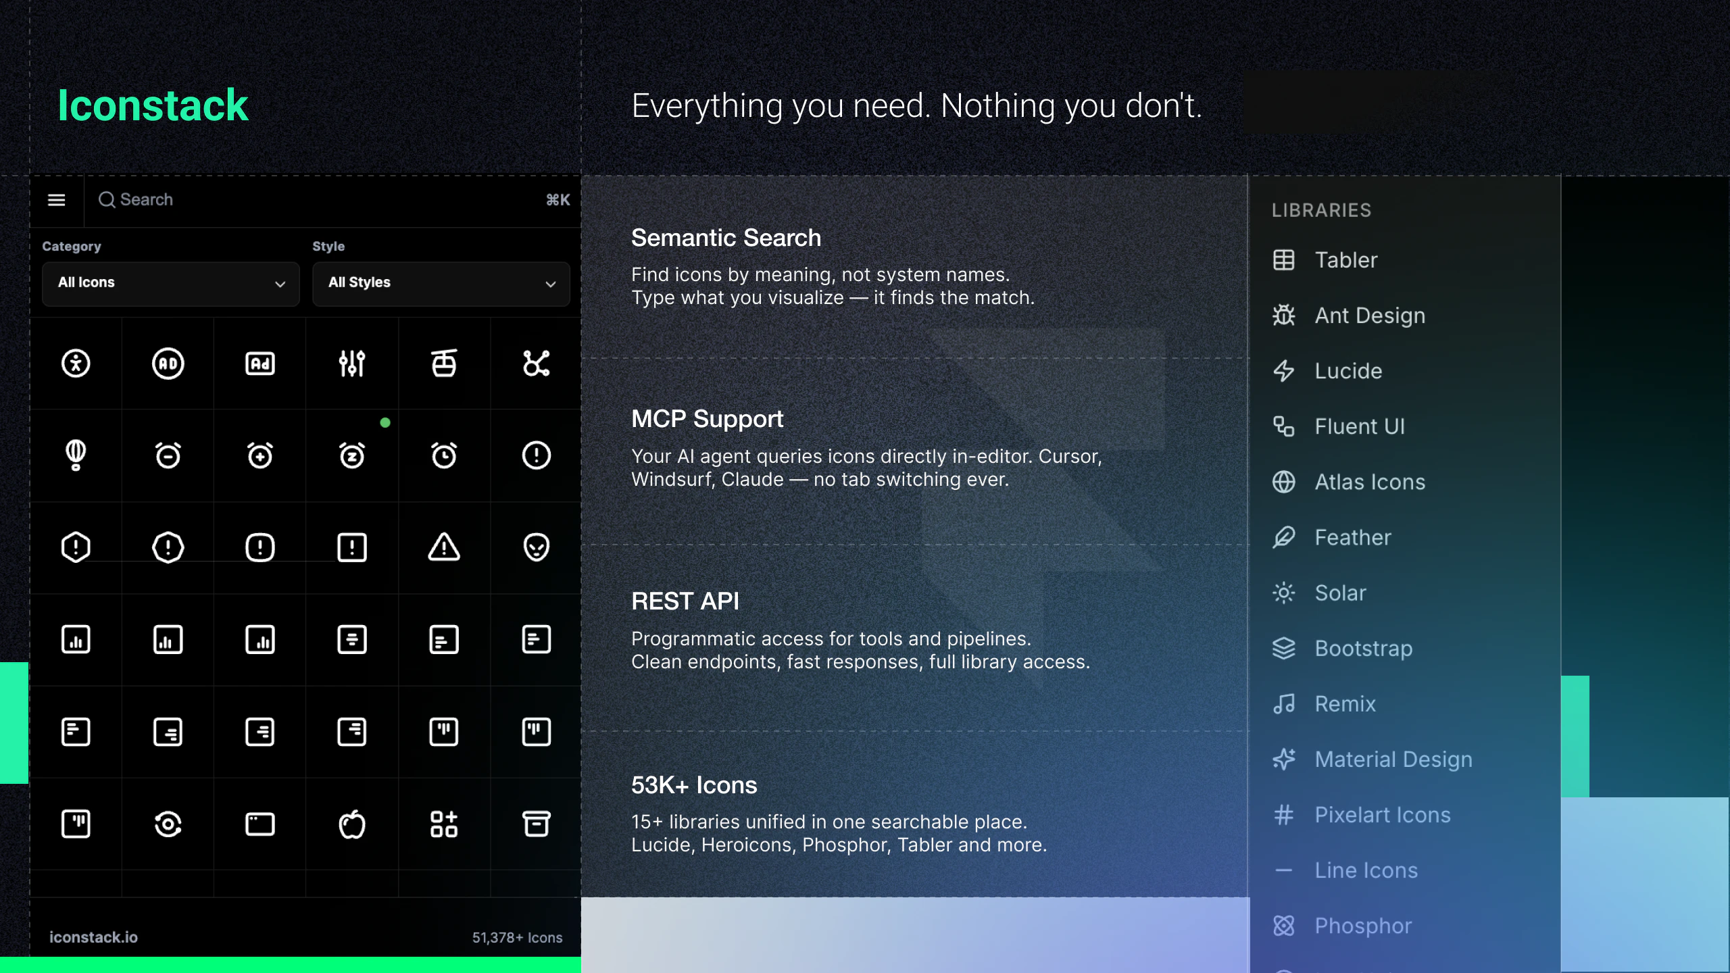Select the browser window icon
Screen dimensions: 1730x973
pyautogui.click(x=260, y=824)
